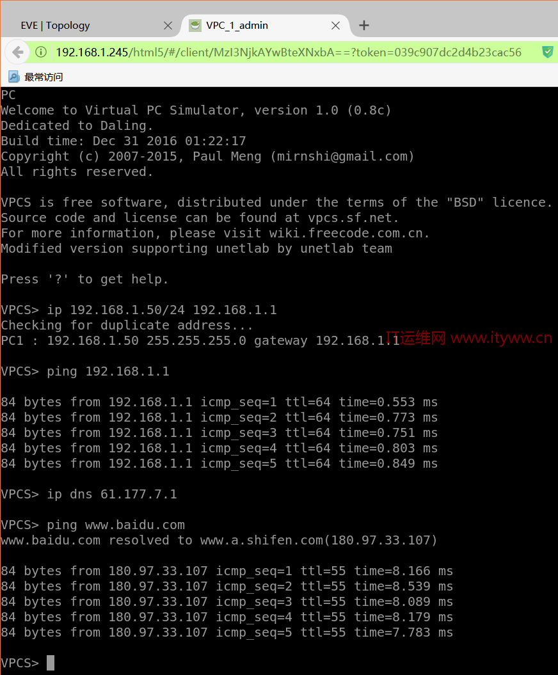The image size is (558, 675).
Task: Click 'Checking for duplicate address...' text
Action: tap(127, 326)
